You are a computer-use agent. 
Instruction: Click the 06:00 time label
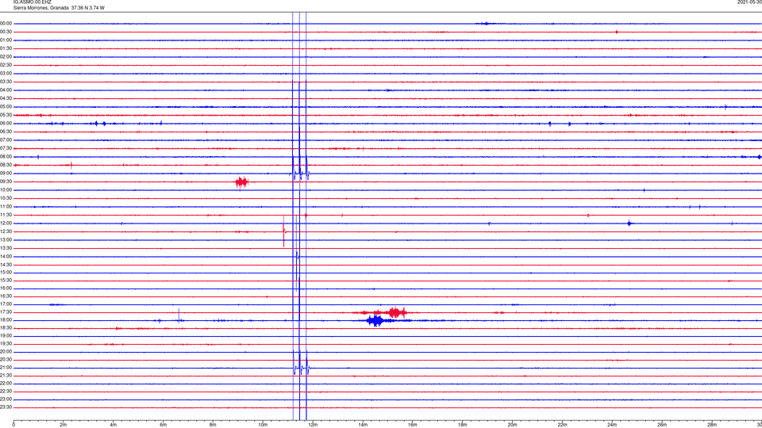click(x=6, y=124)
